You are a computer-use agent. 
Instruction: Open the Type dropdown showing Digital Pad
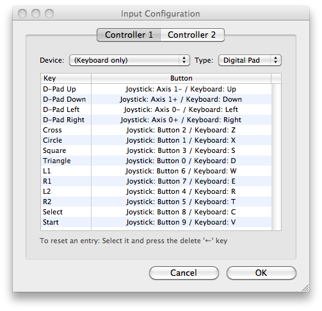coord(250,60)
